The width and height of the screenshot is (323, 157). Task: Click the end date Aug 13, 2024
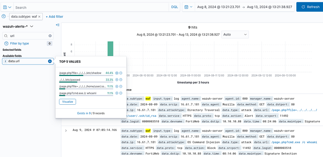[x=269, y=7]
